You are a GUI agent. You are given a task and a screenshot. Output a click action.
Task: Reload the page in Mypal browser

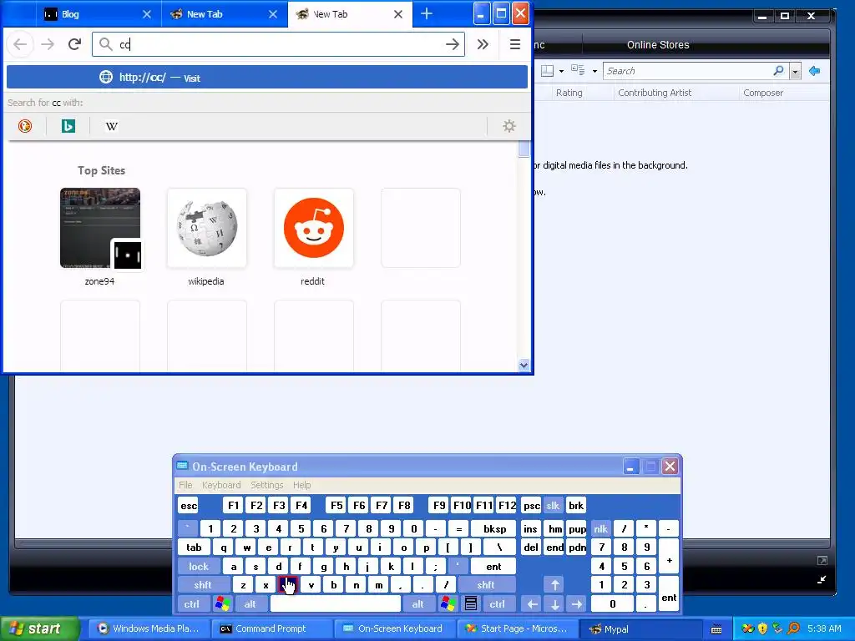point(74,44)
